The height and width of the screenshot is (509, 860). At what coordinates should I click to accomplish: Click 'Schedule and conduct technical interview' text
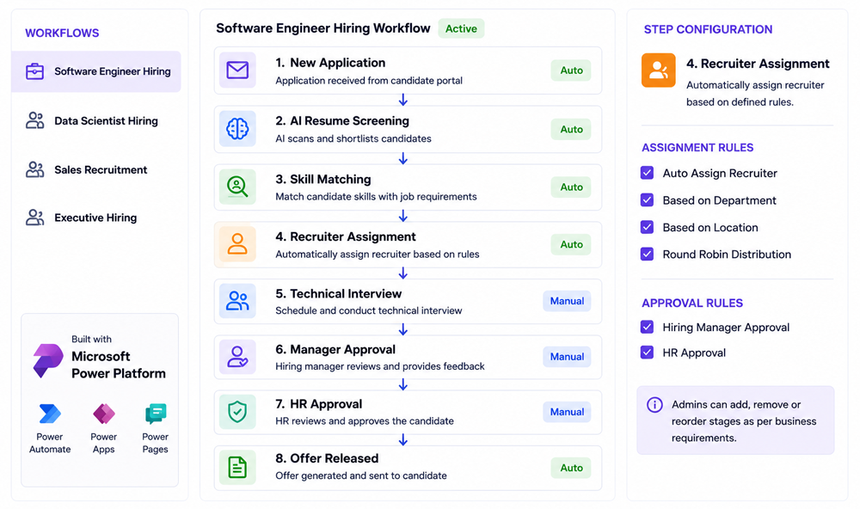[369, 310]
